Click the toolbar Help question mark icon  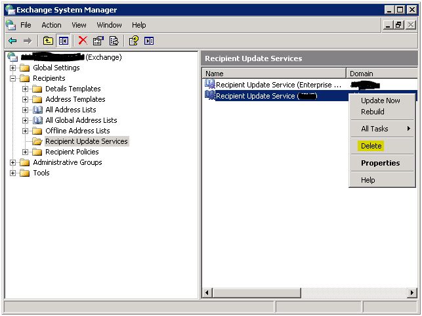133,41
